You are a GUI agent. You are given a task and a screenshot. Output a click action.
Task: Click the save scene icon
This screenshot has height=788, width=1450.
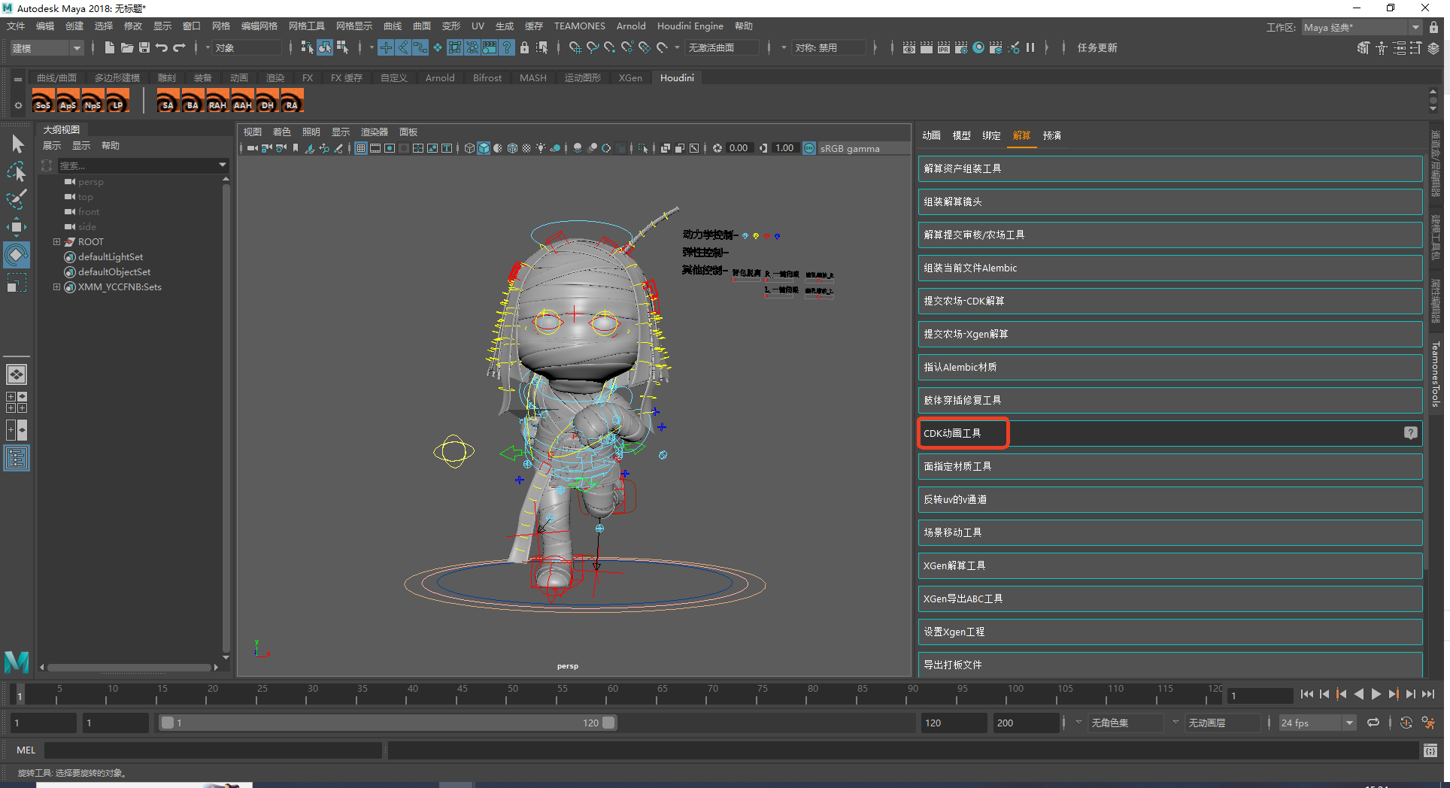144,47
